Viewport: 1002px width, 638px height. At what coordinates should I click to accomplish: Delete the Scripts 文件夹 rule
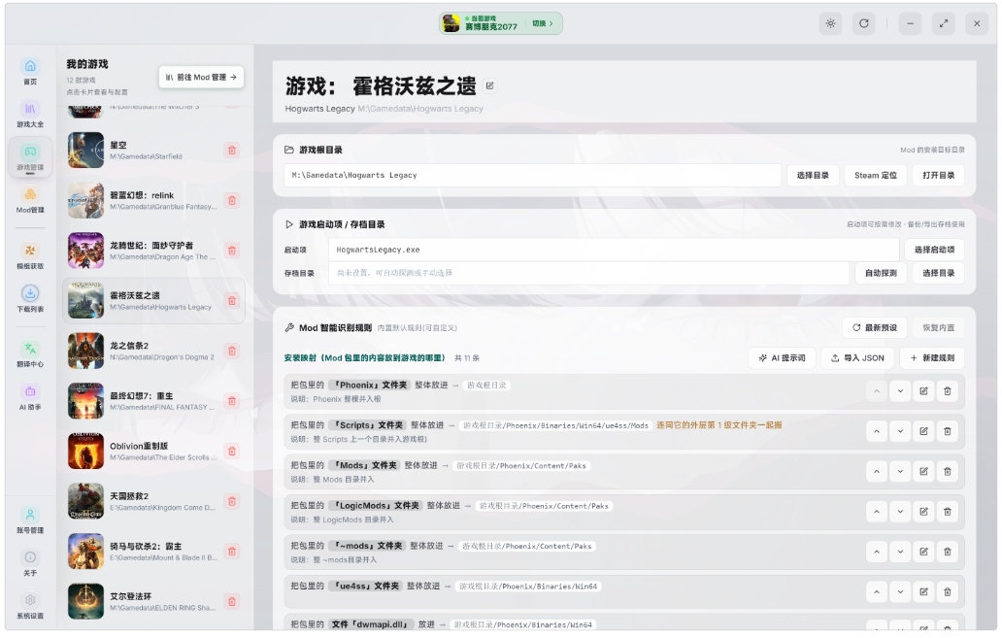coord(947,431)
